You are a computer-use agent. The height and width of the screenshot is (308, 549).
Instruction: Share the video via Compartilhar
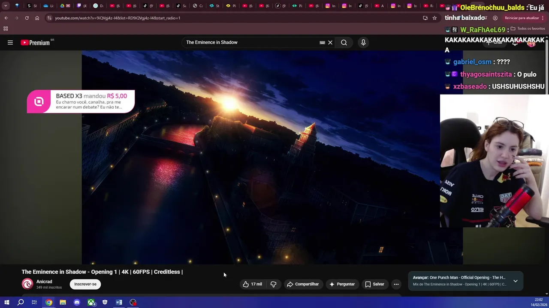click(x=303, y=284)
